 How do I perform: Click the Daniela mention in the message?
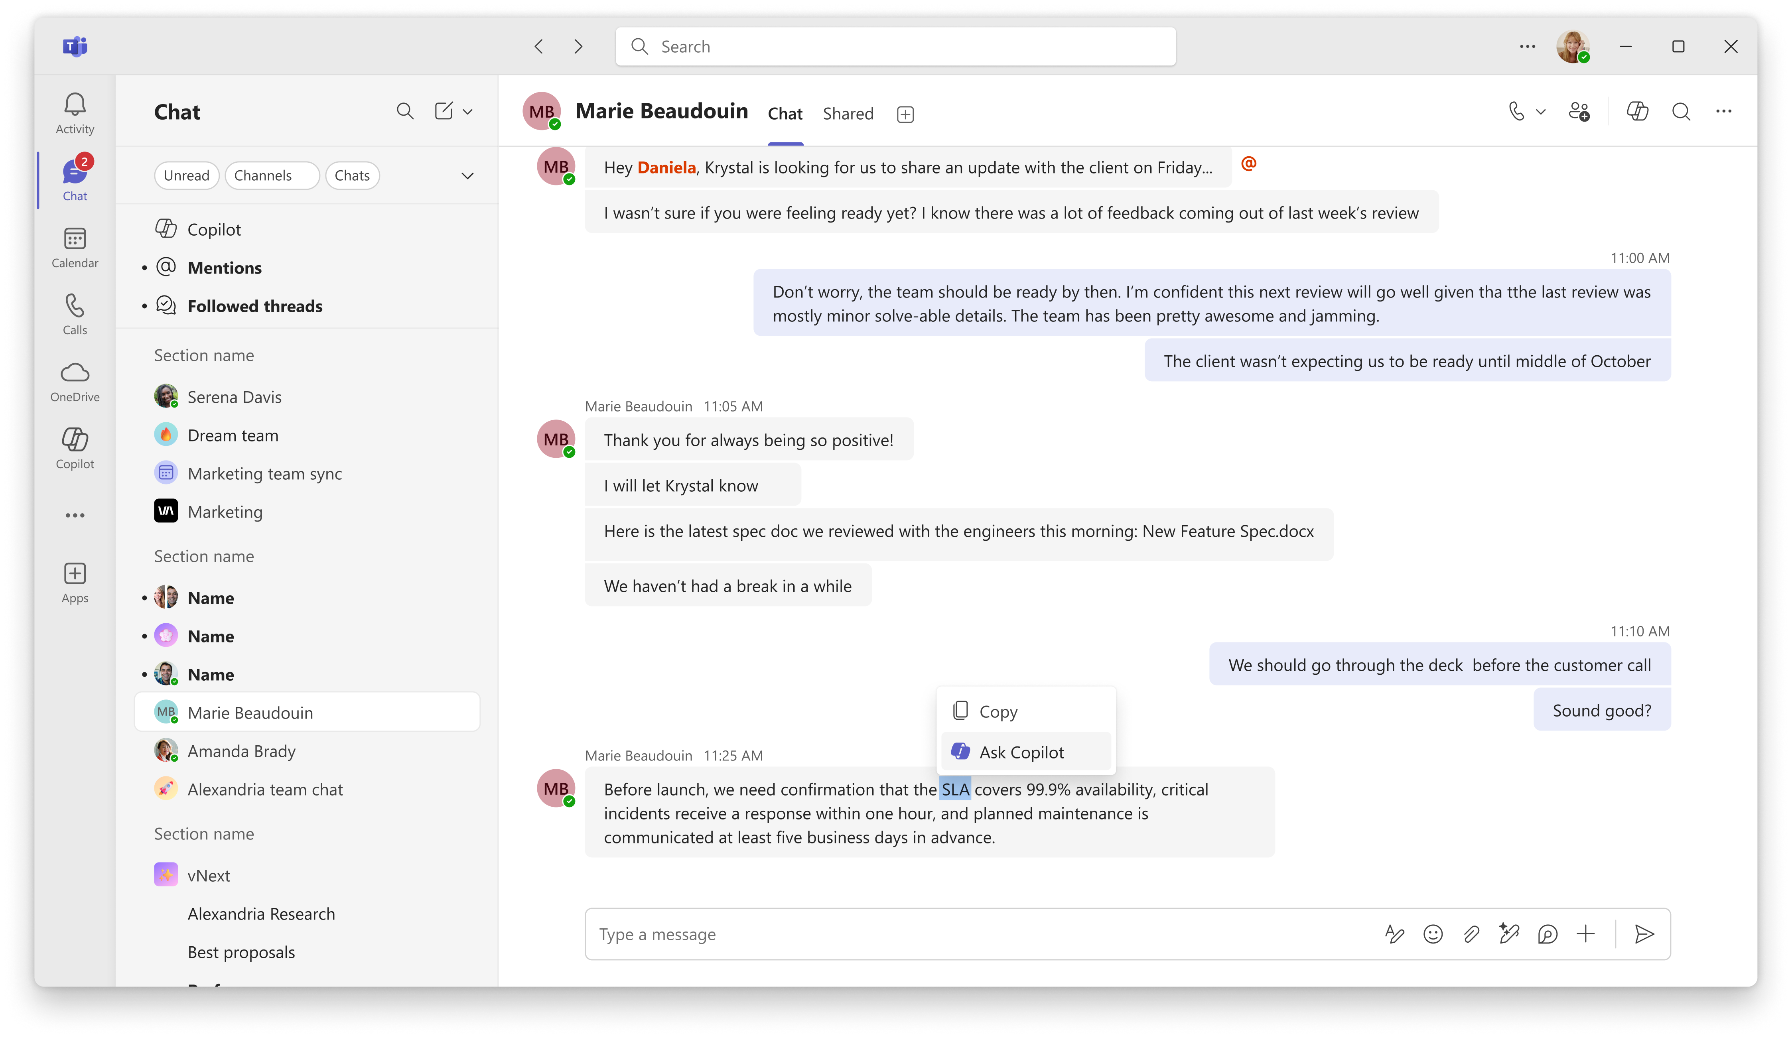click(x=666, y=168)
